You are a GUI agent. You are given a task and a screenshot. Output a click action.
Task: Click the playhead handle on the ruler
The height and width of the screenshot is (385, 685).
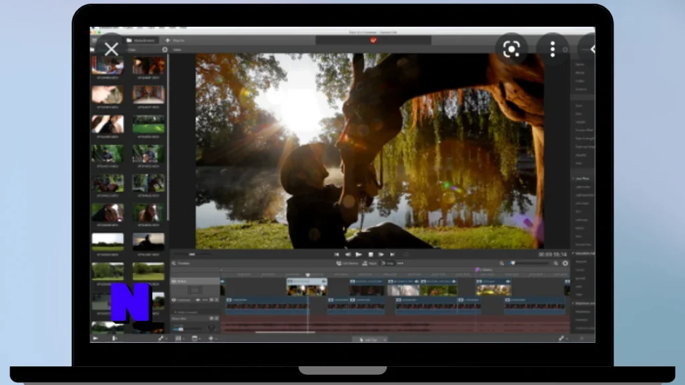(308, 275)
